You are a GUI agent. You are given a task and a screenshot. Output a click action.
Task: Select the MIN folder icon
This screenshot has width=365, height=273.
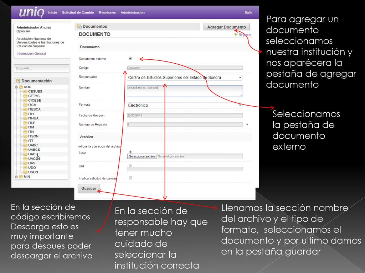click(x=21, y=177)
